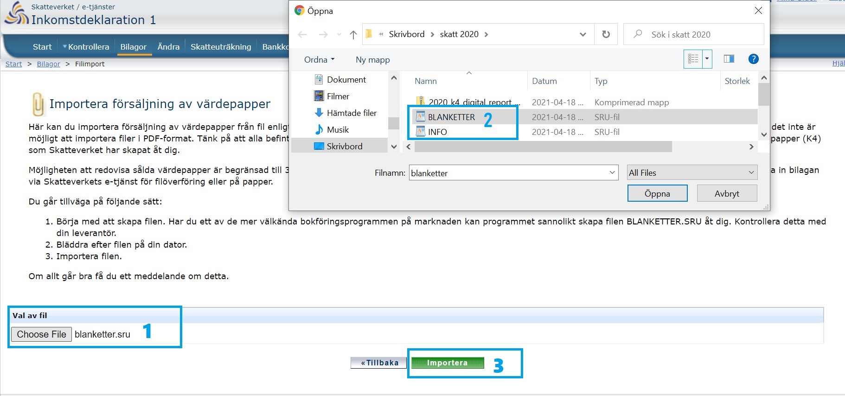Sort files by the Datum column header

(x=544, y=81)
